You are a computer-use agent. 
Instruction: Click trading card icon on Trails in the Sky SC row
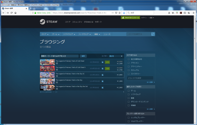pyautogui.click(x=102, y=75)
